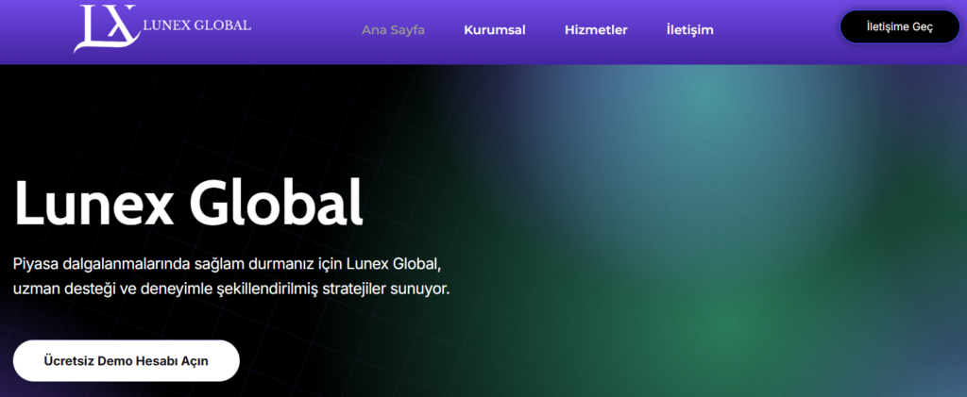Click the Lunex Global LX logo

pyautogui.click(x=162, y=28)
